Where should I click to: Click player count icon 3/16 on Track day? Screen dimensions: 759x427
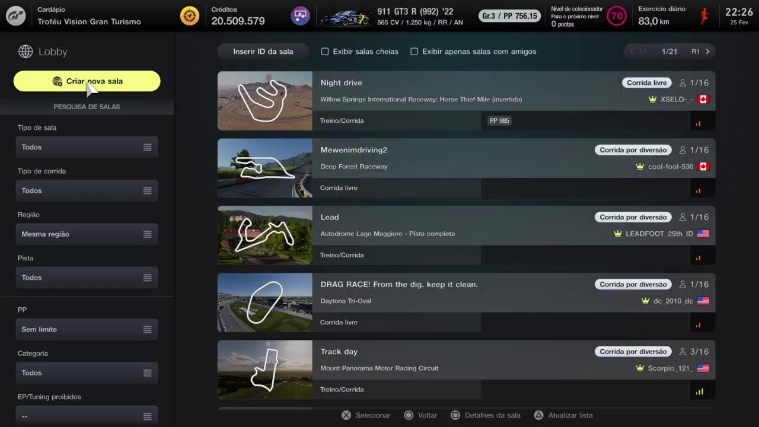coord(683,352)
